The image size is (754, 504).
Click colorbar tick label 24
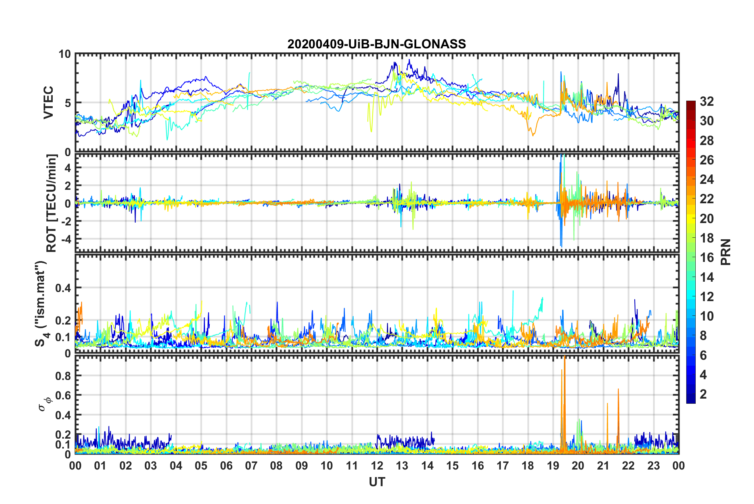click(x=706, y=179)
